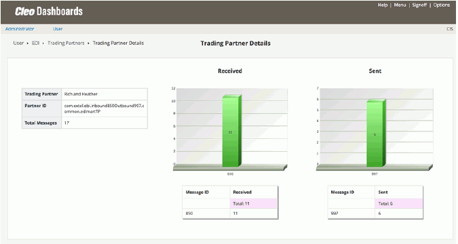The width and height of the screenshot is (458, 244).
Task: Select the Rich and Heather partner name
Action: (x=81, y=94)
